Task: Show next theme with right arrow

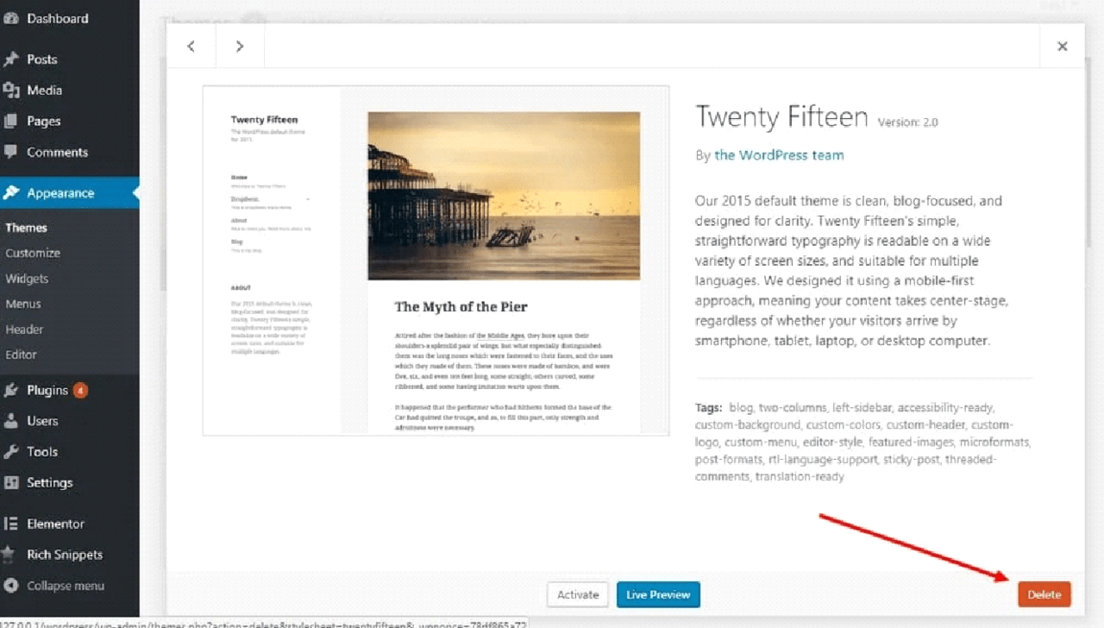Action: click(240, 47)
